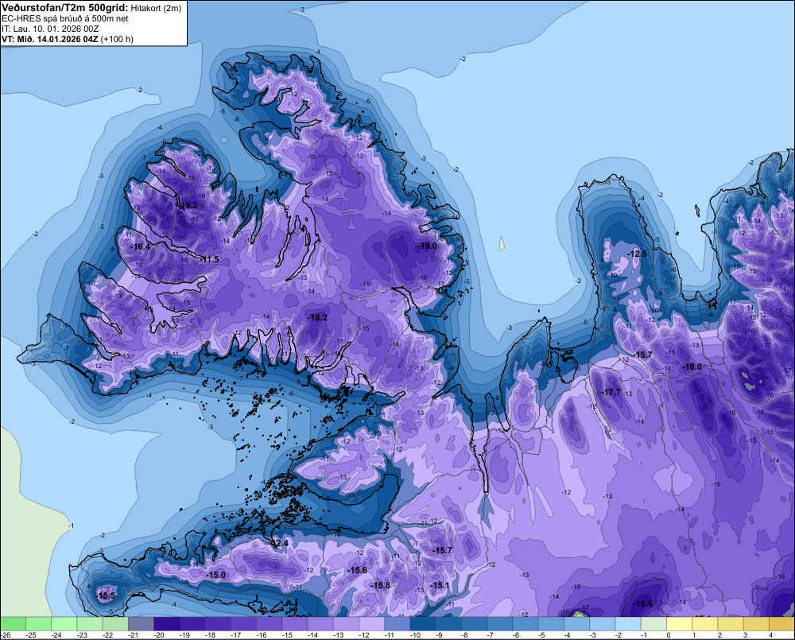Viewport: 795px width, 640px height.
Task: Click the -18.2 temperature label
Action: 318,317
